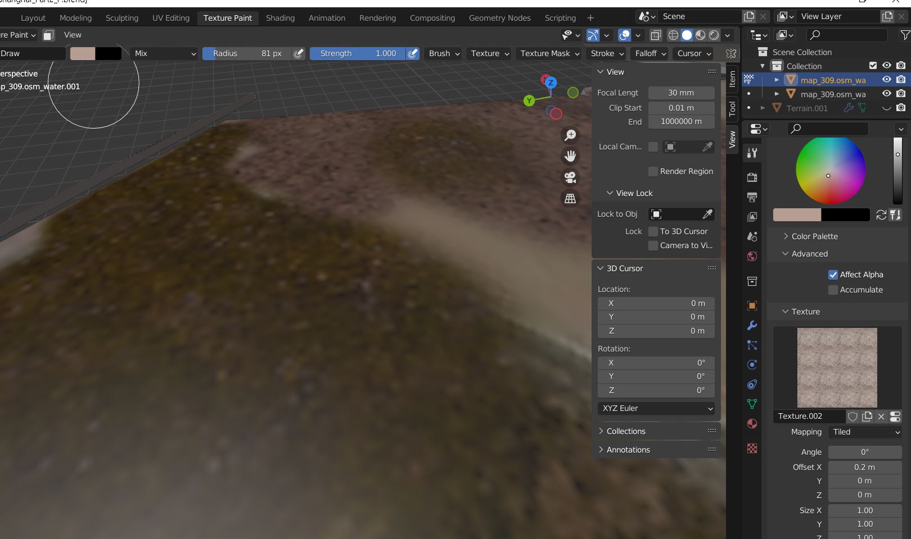The width and height of the screenshot is (911, 539).
Task: Toggle strength pen pressure icon
Action: (413, 53)
